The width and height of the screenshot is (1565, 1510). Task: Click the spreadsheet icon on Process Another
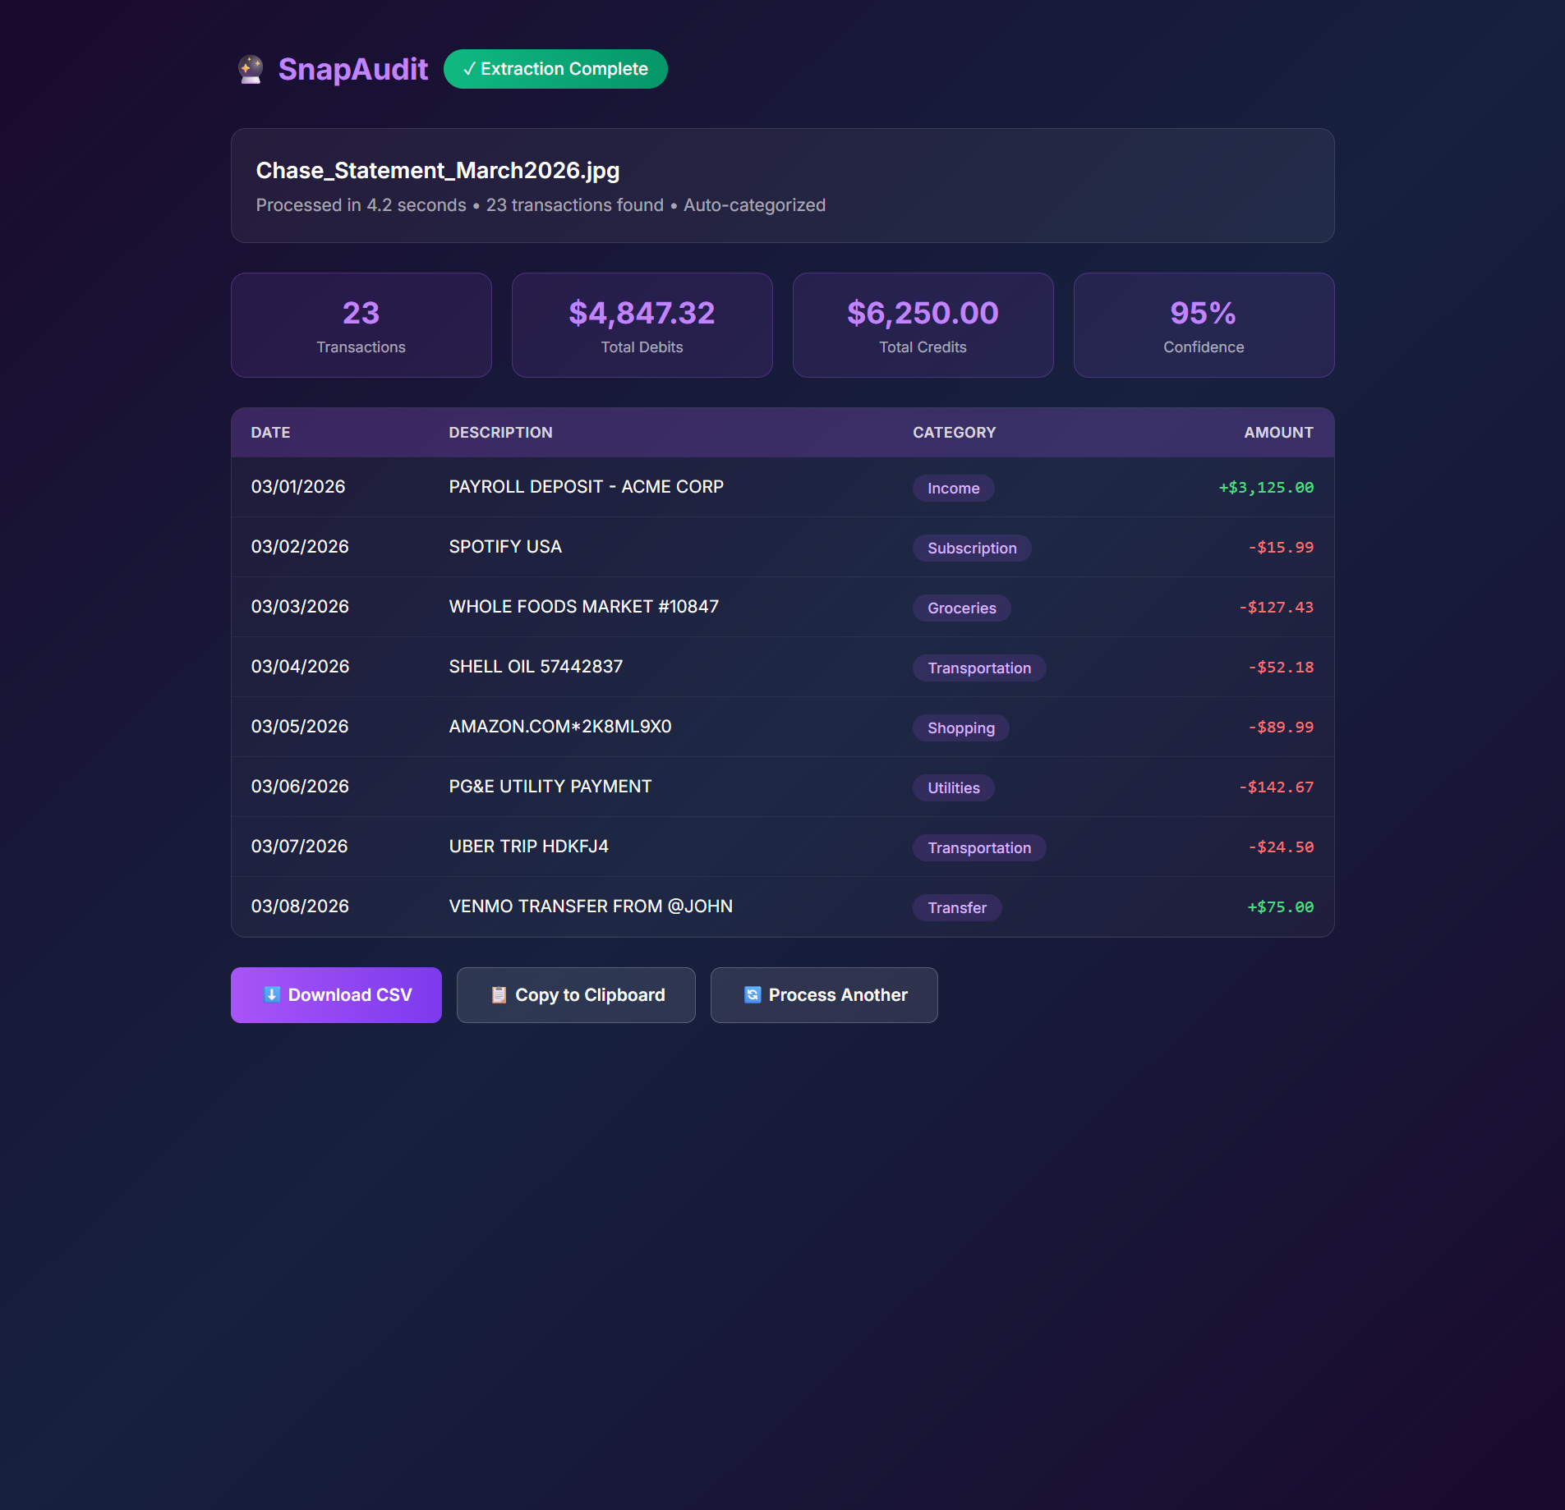click(752, 994)
